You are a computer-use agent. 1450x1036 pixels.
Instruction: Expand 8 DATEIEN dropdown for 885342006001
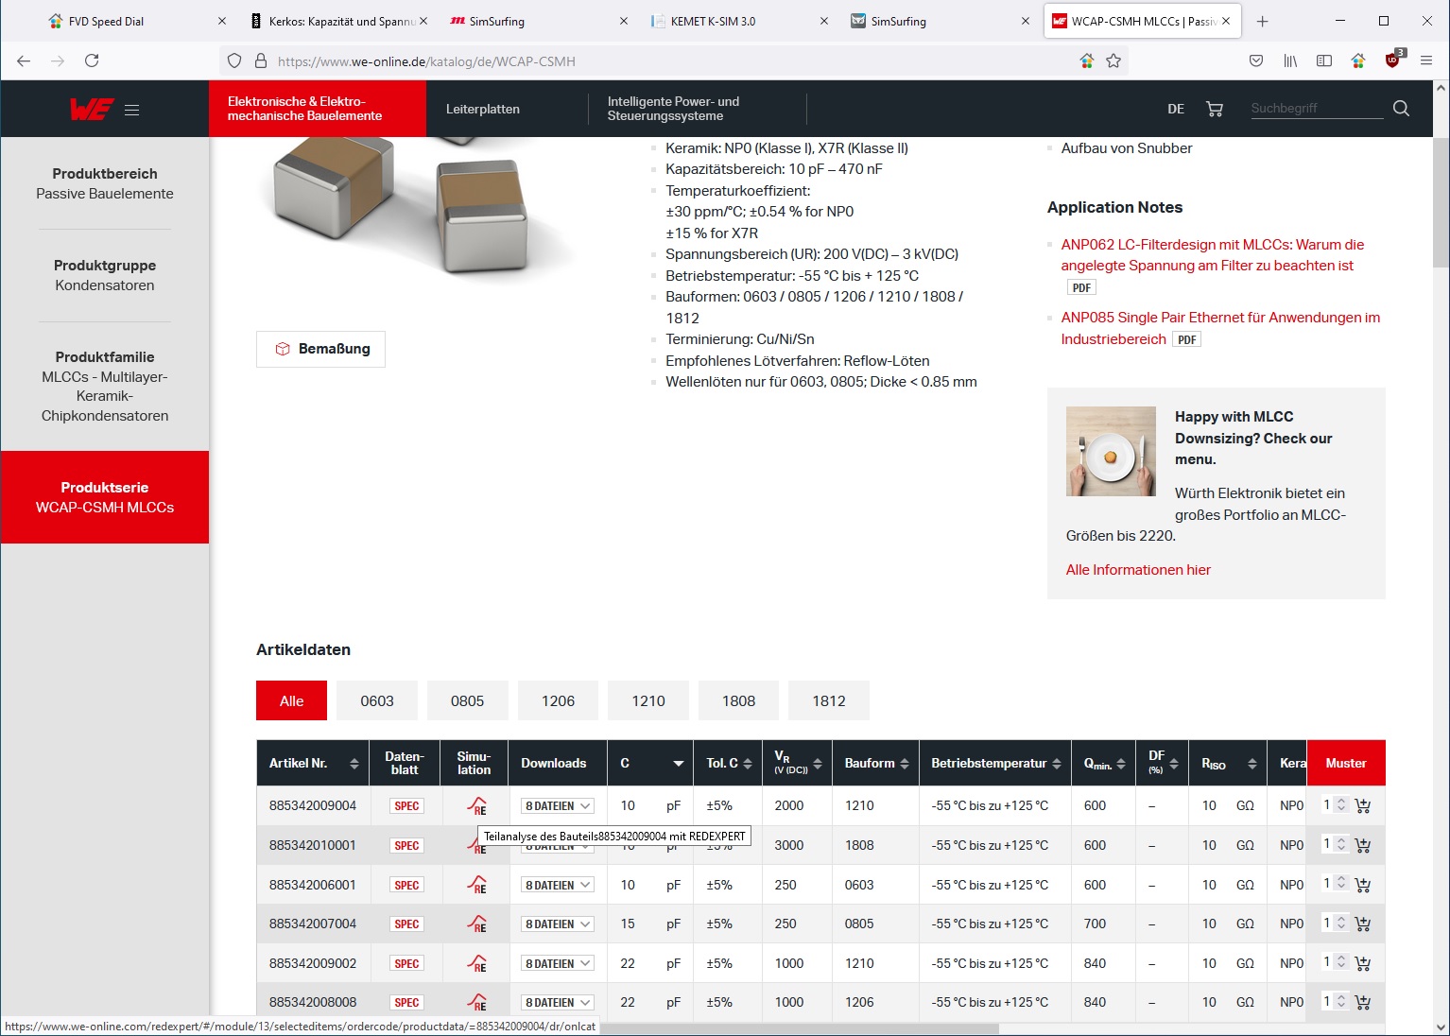pyautogui.click(x=558, y=886)
